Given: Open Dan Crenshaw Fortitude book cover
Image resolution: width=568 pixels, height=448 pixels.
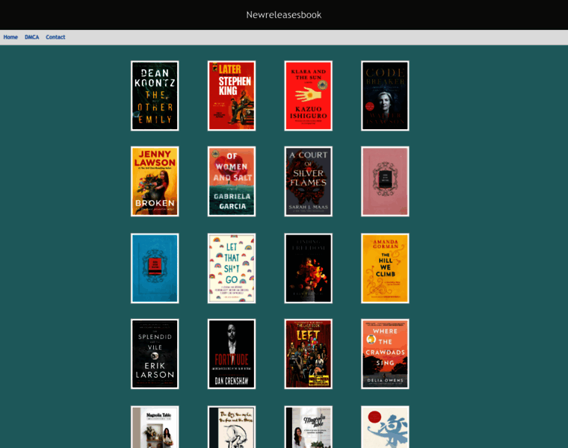Looking at the screenshot, I should point(232,354).
